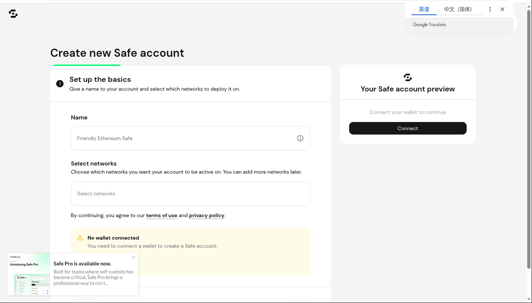Click the Safe logo in the account preview card
This screenshot has height=303, width=532.
tap(408, 77)
